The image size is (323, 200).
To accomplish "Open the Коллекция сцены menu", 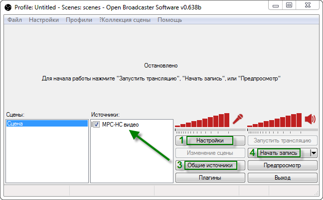I will (x=125, y=20).
